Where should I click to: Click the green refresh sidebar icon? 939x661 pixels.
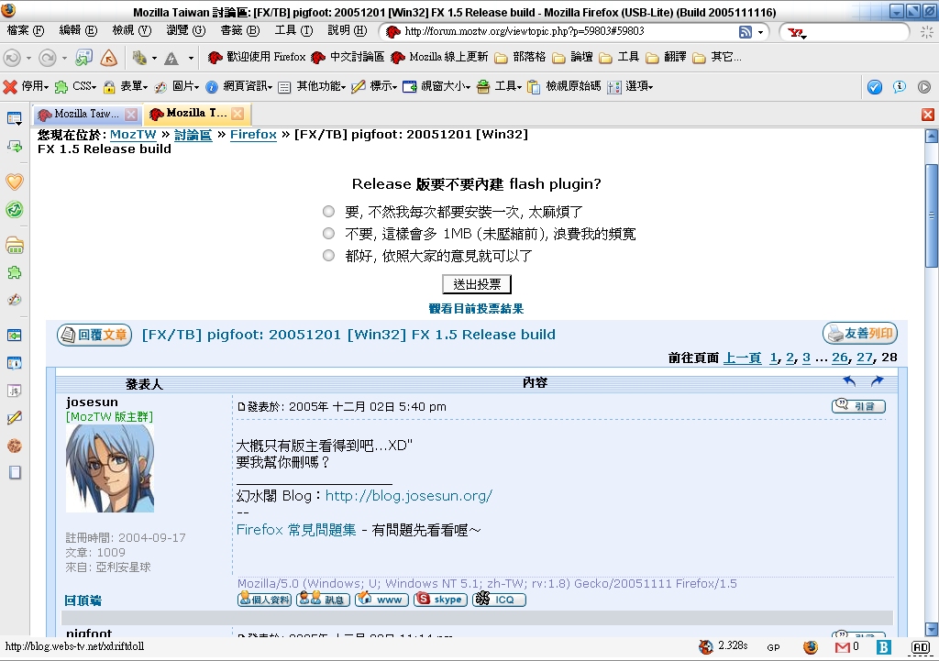point(15,210)
